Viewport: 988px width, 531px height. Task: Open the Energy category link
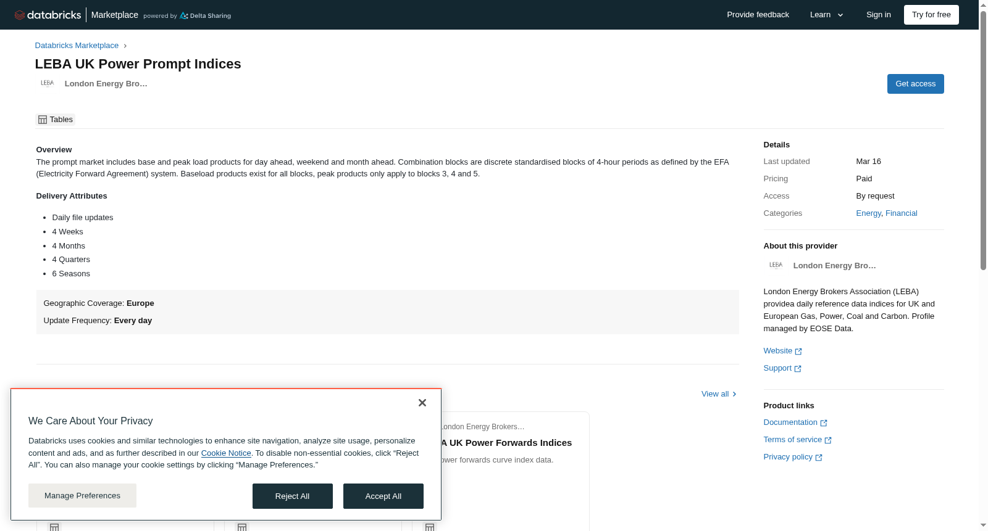[868, 213]
